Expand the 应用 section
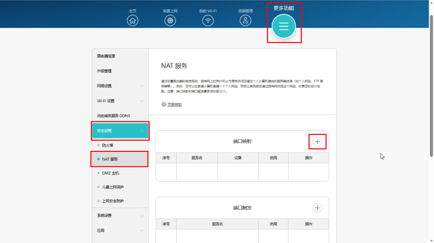The image size is (434, 243). (x=120, y=230)
